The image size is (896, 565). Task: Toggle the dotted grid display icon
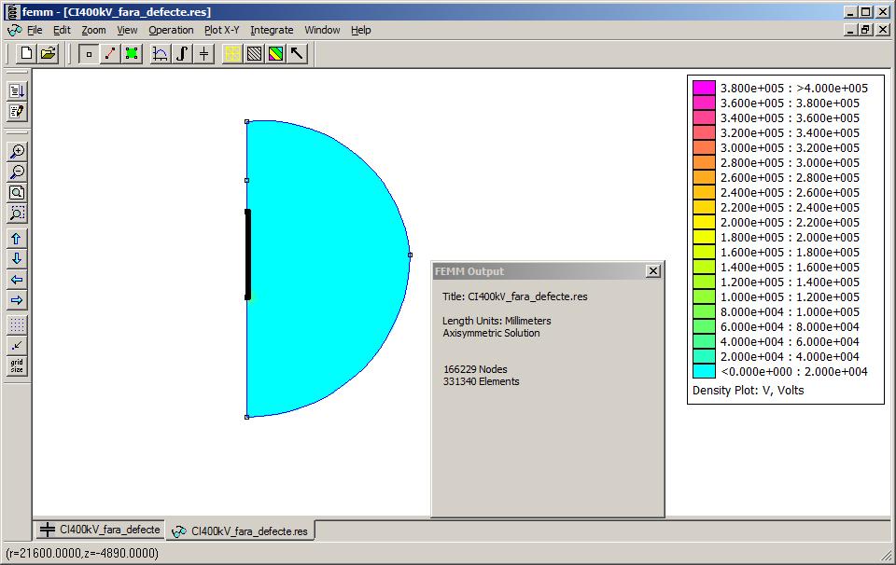coord(17,324)
